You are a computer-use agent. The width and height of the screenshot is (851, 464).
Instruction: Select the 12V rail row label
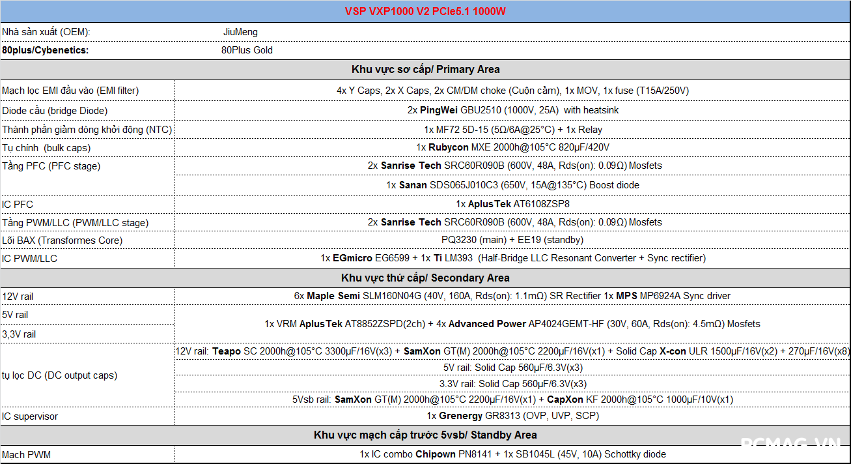point(18,297)
